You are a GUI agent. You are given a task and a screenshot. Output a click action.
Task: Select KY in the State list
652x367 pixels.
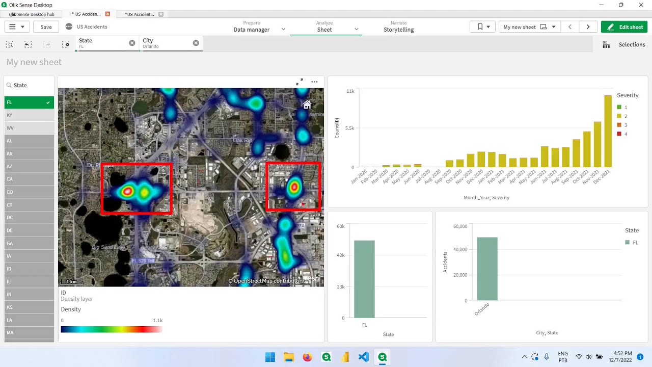29,115
